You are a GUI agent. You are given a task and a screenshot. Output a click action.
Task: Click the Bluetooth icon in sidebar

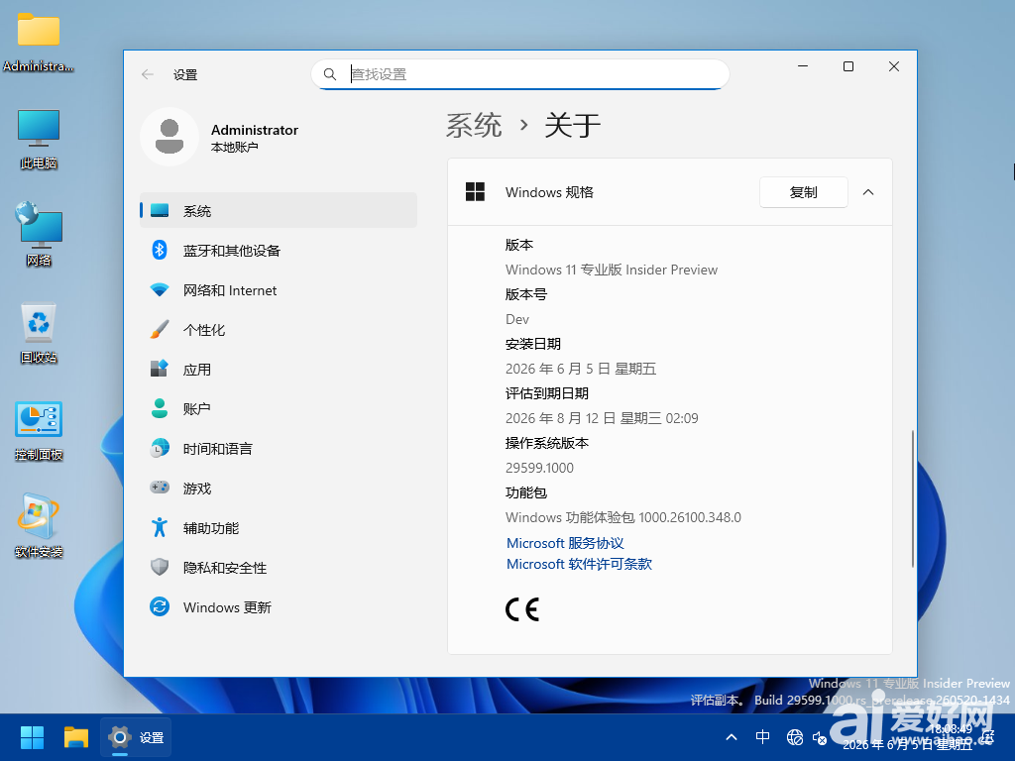[160, 250]
